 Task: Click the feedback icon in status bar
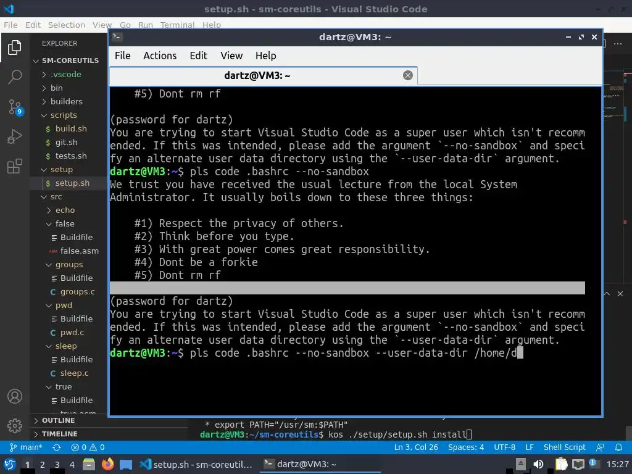[x=600, y=447]
